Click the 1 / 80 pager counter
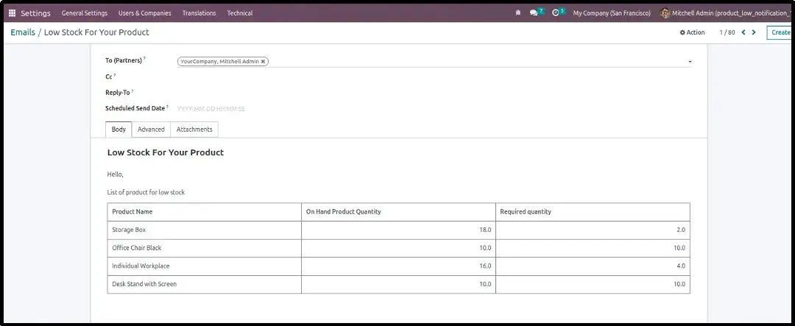795x326 pixels. (727, 32)
